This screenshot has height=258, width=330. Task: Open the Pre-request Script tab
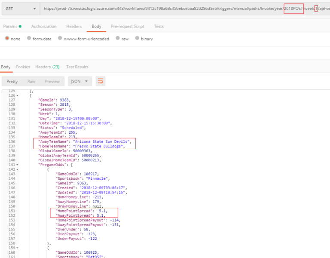[128, 26]
